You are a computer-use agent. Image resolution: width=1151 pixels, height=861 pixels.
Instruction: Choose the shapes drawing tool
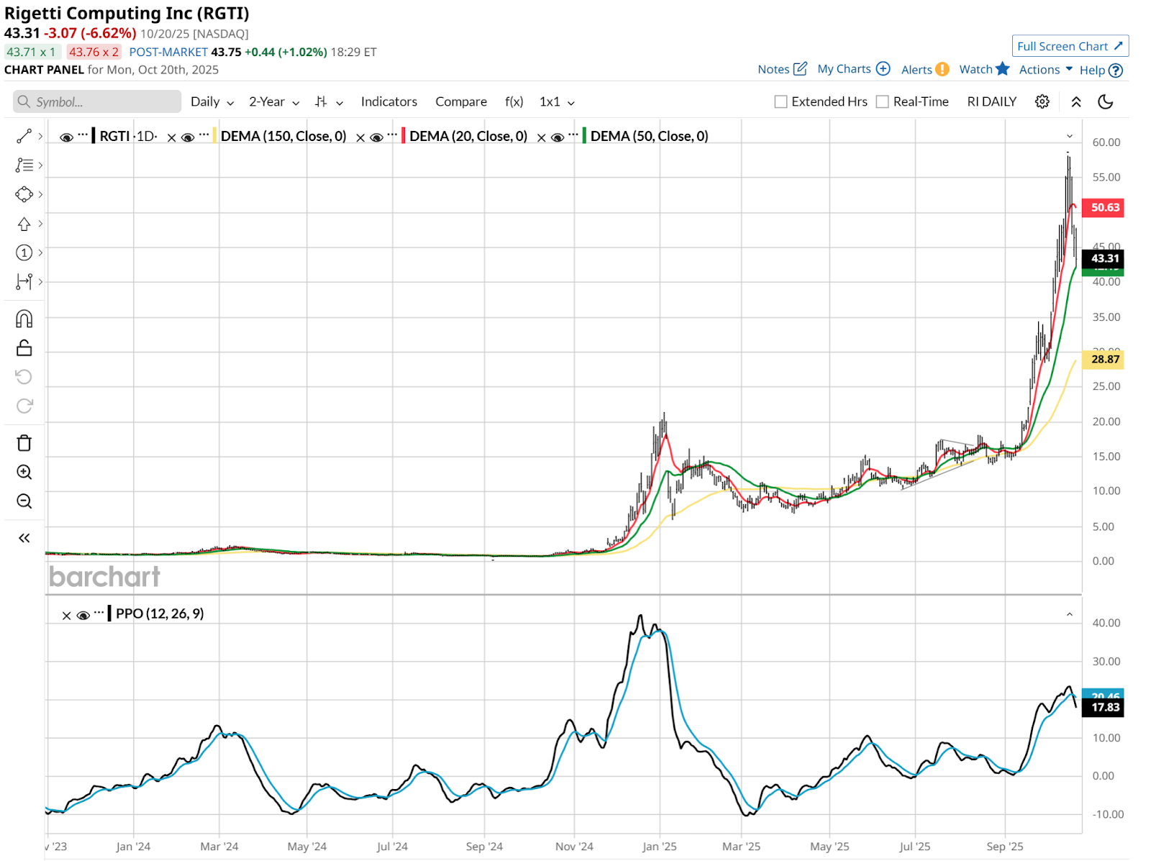click(x=24, y=194)
